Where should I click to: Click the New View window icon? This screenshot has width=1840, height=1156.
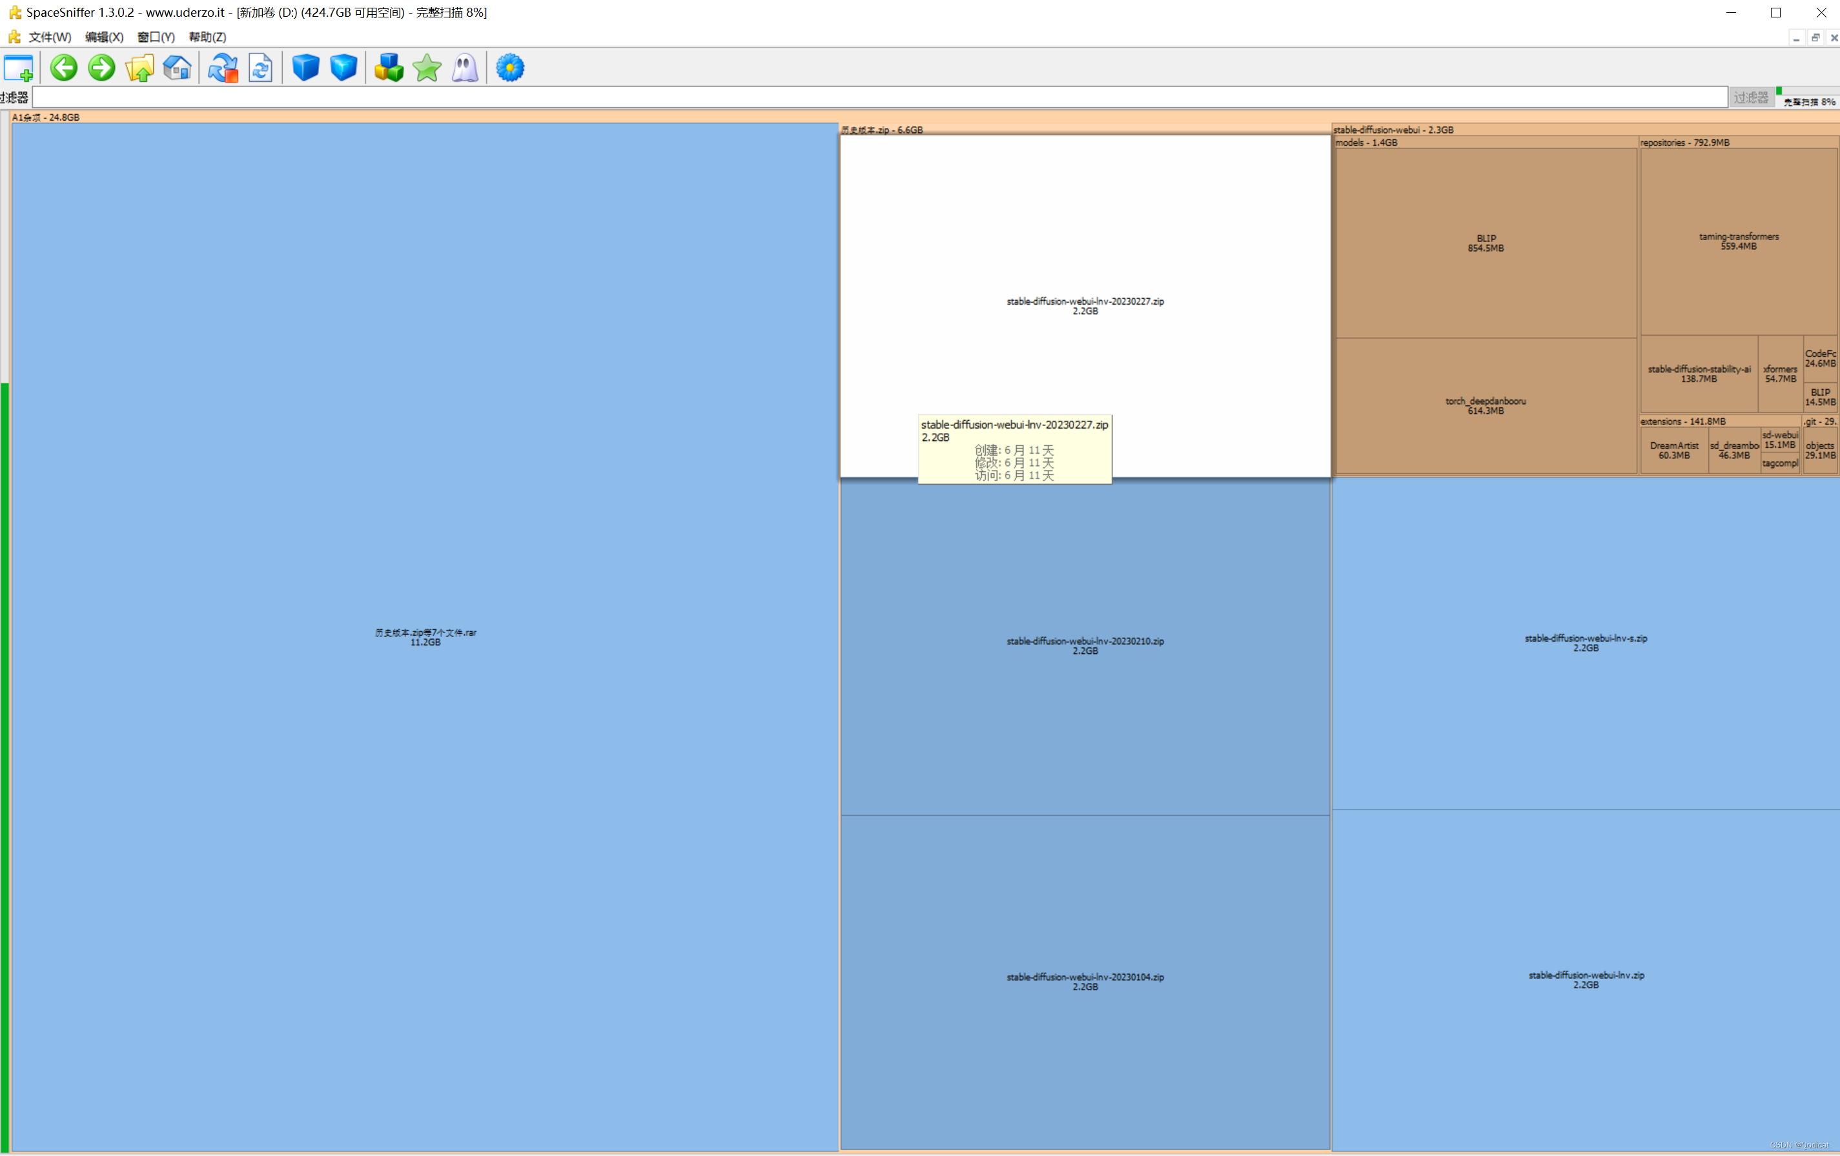(18, 68)
